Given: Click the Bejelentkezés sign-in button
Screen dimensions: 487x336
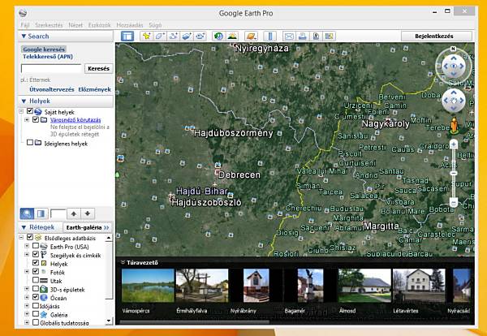Looking at the screenshot, I should 437,36.
